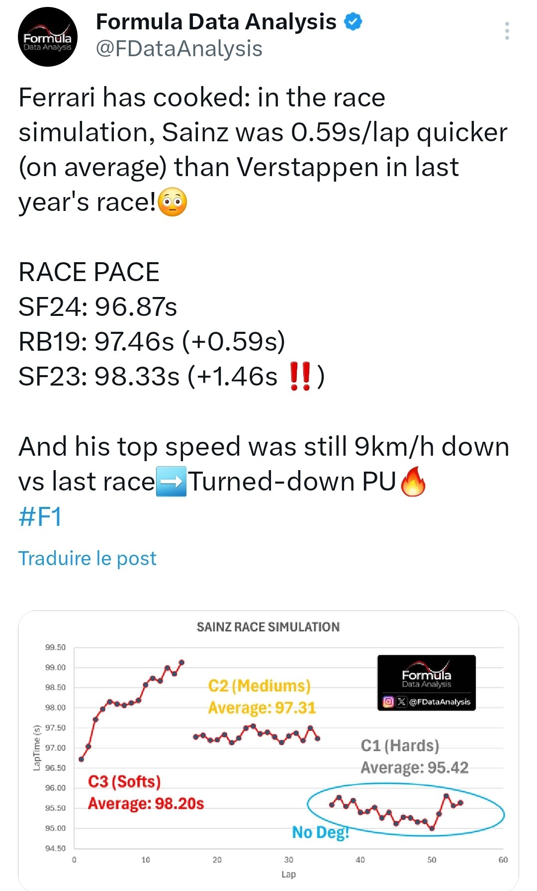Click the C1 (Hards) average label
Image resolution: width=537 pixels, height=891 pixels.
click(415, 756)
